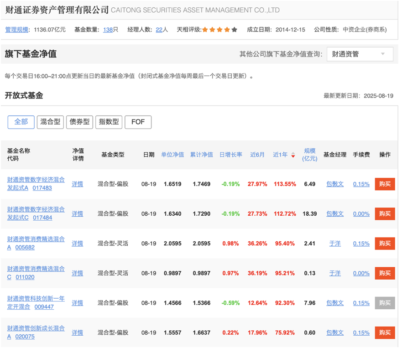Open fund 财通资管消费精选混合 C
Image resolution: width=402 pixels, height=348 pixels.
coord(36,273)
